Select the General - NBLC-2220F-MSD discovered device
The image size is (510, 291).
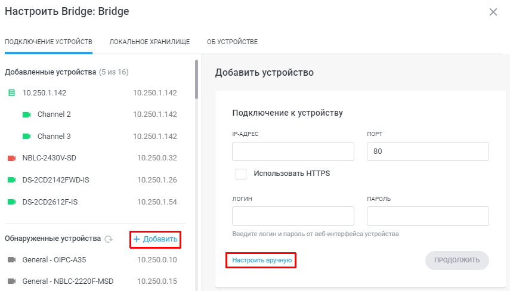point(92,281)
